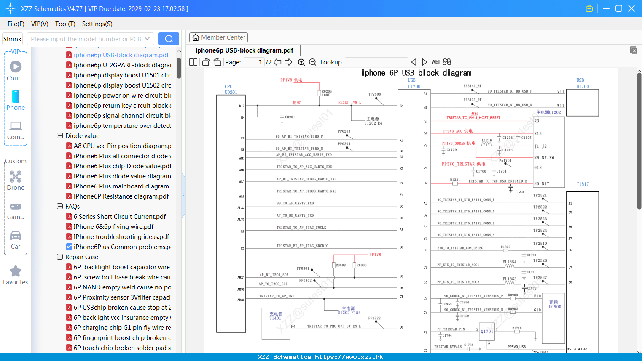Zoom in on the schematic
This screenshot has height=361, width=642.
point(301,62)
